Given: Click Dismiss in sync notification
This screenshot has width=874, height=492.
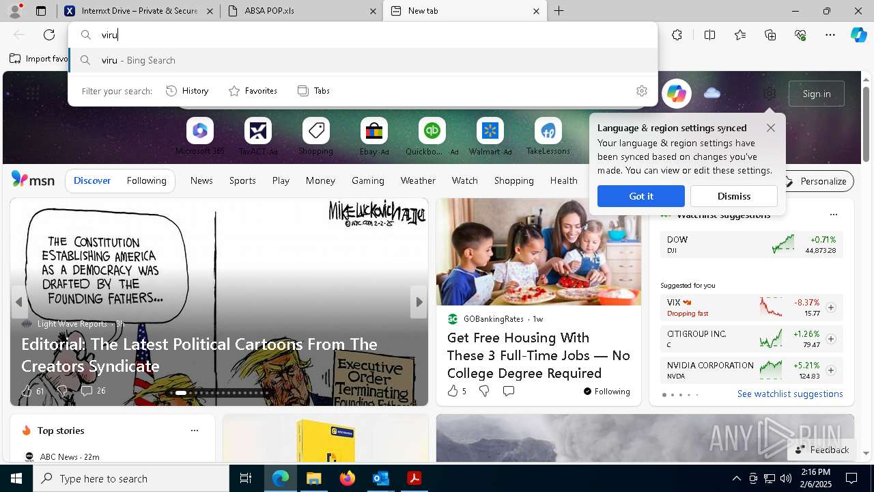Looking at the screenshot, I should 734,196.
